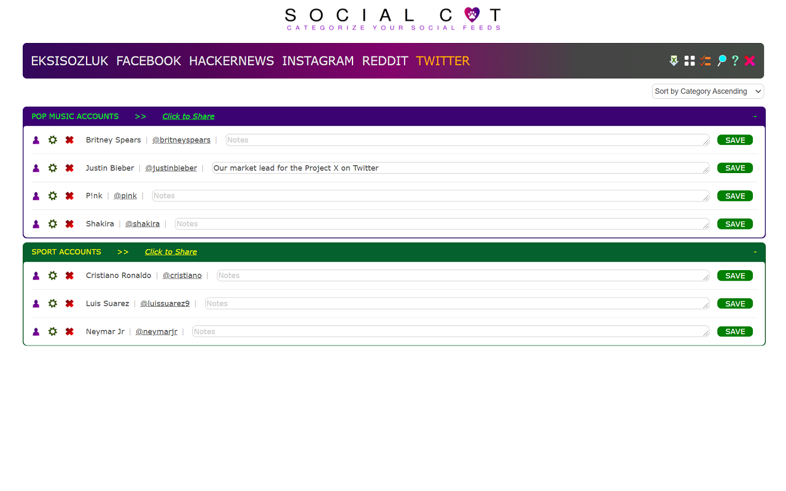786x491 pixels.
Task: Focus the Notes field for Britney Spears
Action: [467, 140]
